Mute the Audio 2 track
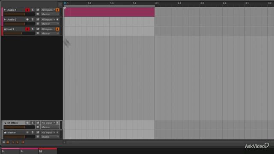 pos(38,20)
